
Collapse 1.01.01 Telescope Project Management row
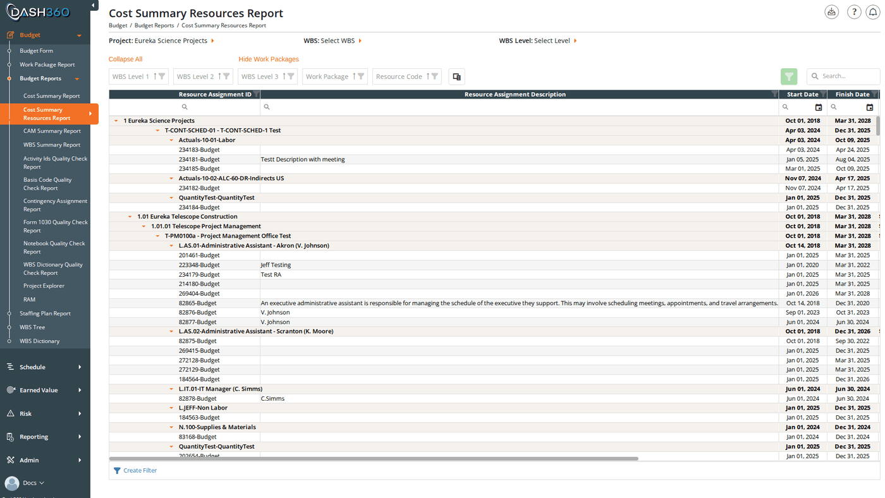point(144,226)
